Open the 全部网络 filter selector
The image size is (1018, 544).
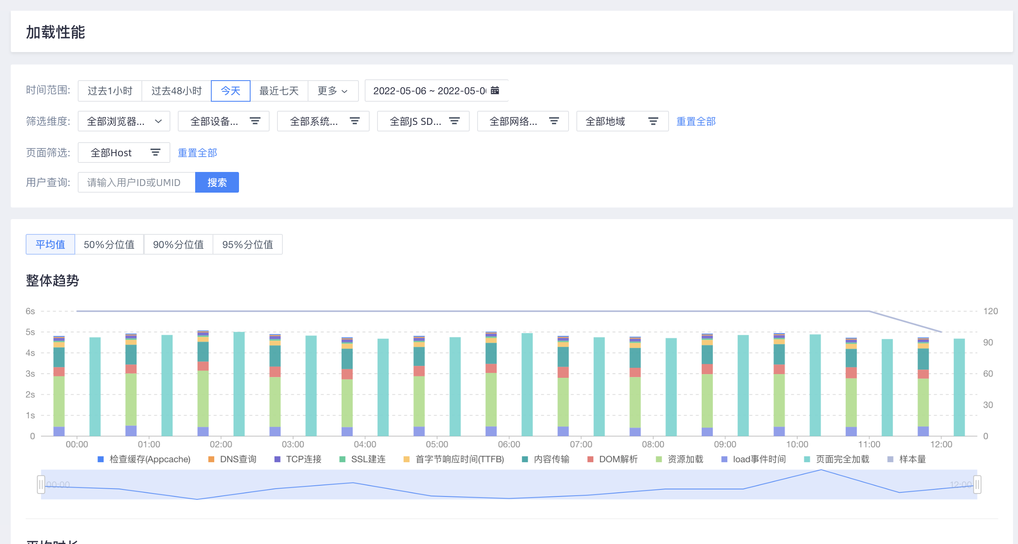click(x=523, y=121)
